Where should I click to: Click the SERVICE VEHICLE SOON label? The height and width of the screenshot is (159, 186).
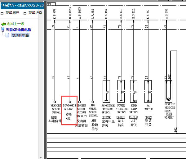[170, 107]
